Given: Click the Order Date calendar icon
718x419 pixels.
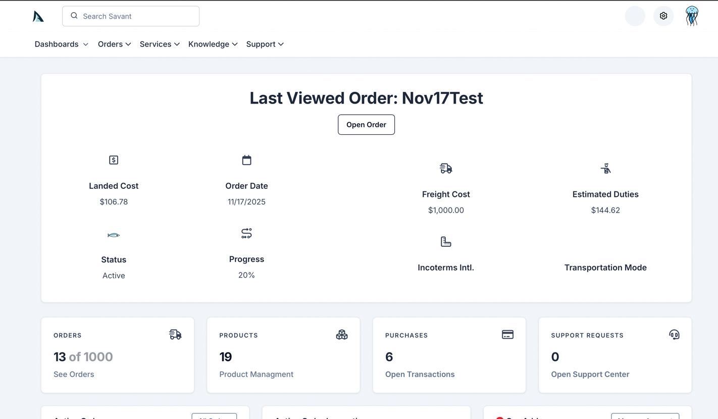Looking at the screenshot, I should pyautogui.click(x=246, y=160).
